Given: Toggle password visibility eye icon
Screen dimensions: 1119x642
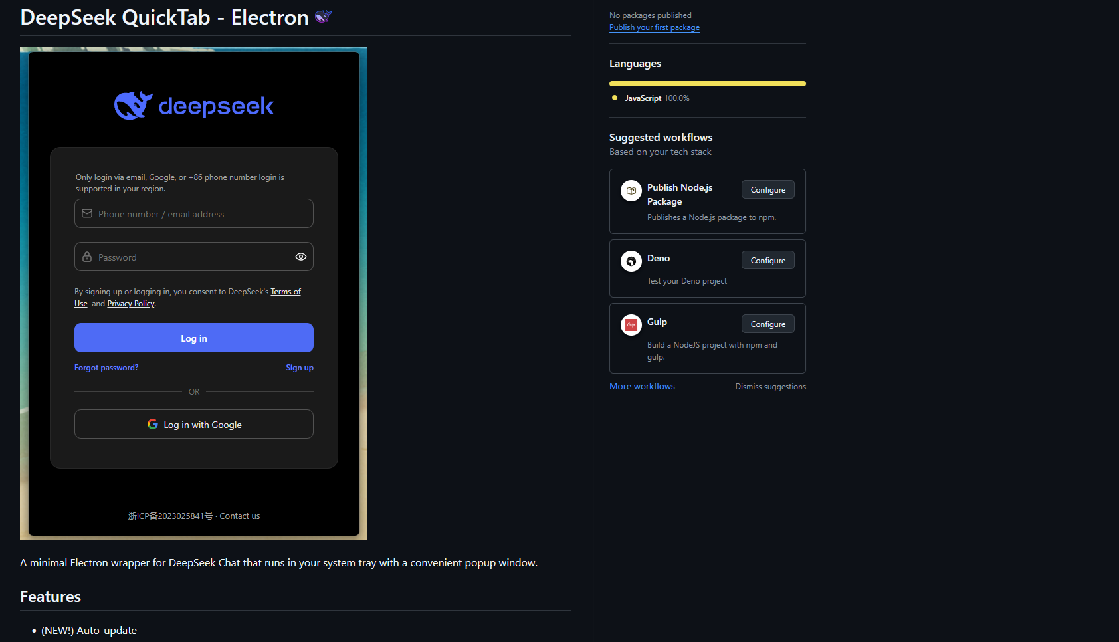Looking at the screenshot, I should point(301,257).
